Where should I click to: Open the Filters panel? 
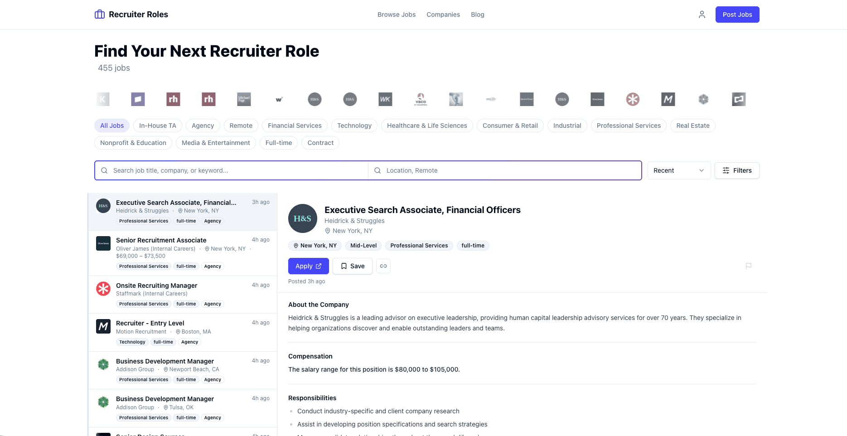pos(737,170)
